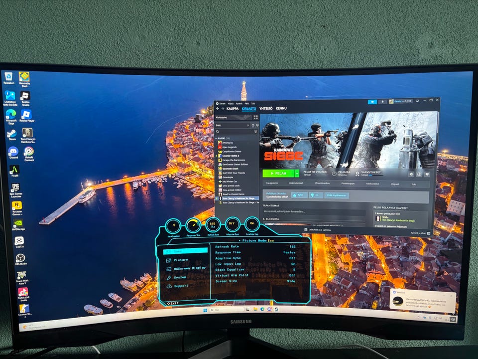Close the Discord notification toast
The image size is (478, 359).
click(x=452, y=296)
